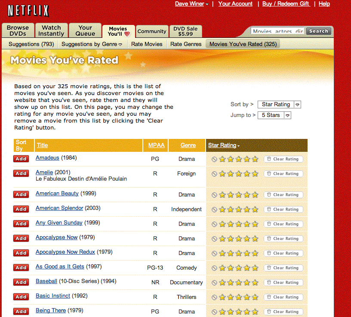Click the first star for Any Given Sunday
This screenshot has height=317, width=351.
point(222,224)
